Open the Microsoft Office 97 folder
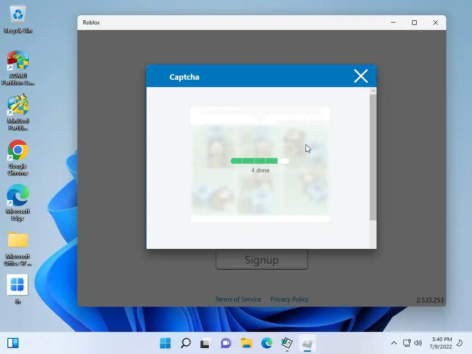The image size is (472, 354). click(x=18, y=248)
